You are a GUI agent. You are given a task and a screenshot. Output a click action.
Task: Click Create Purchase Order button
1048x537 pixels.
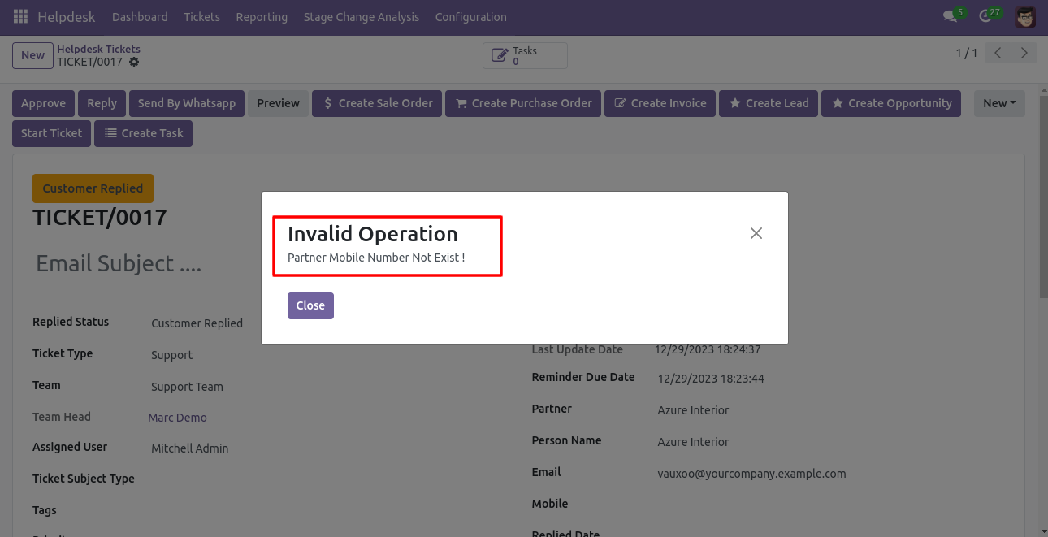point(523,103)
